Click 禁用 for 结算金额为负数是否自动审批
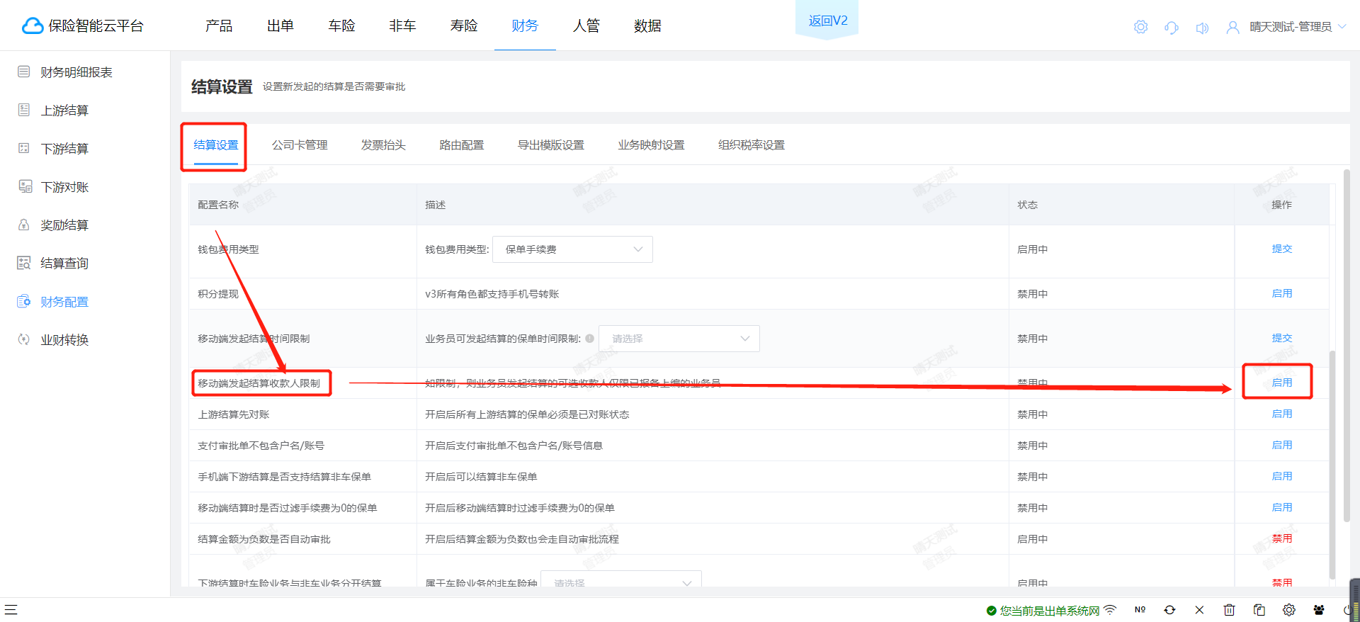The image size is (1360, 622). click(x=1282, y=538)
